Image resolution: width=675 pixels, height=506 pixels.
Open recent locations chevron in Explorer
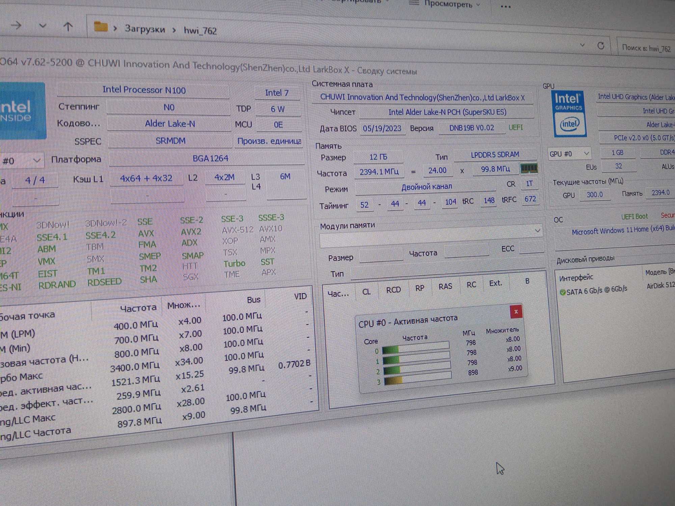(x=43, y=26)
